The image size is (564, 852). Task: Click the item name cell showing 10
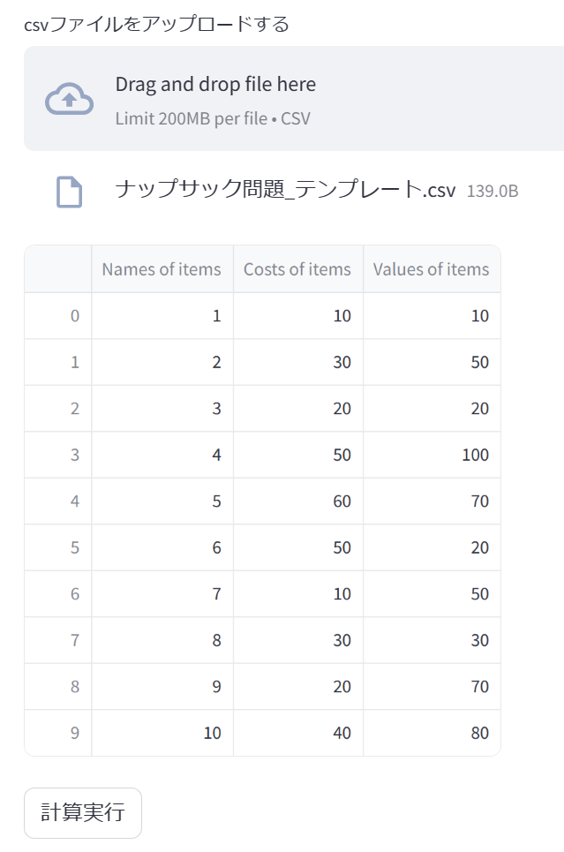162,733
